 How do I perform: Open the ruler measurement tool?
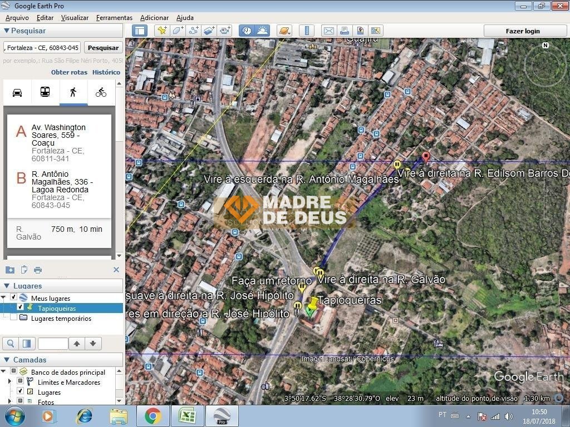tap(307, 31)
